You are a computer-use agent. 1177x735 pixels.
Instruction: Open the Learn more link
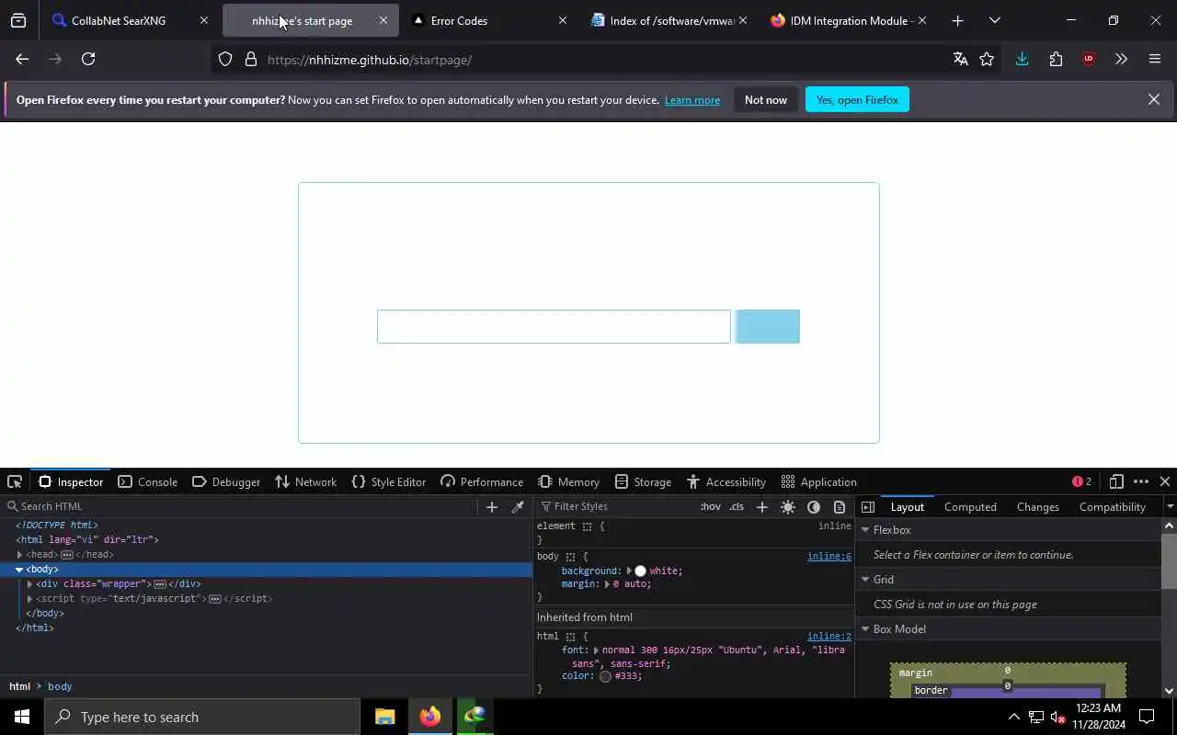click(x=692, y=100)
